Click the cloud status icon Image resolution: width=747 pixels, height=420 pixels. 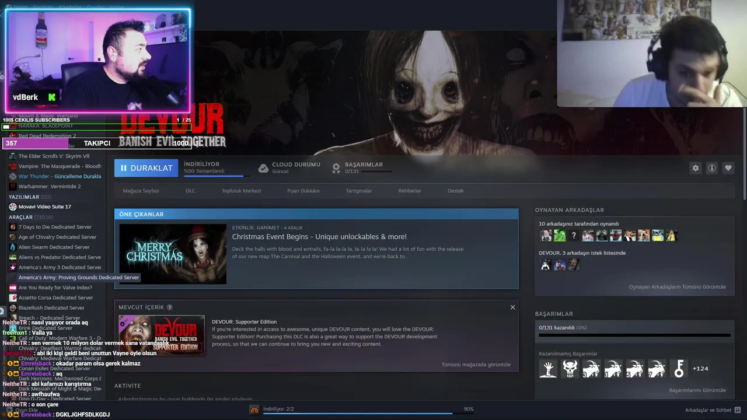tap(263, 168)
